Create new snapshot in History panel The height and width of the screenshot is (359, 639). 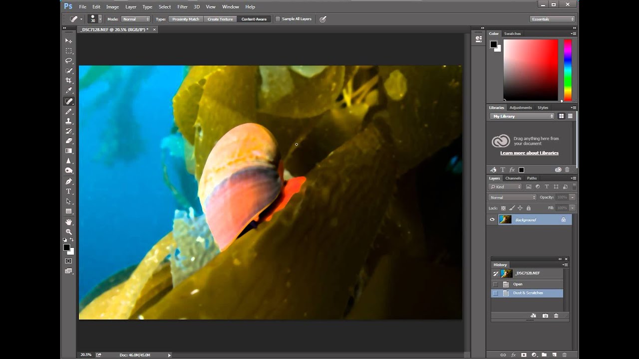[545, 316]
